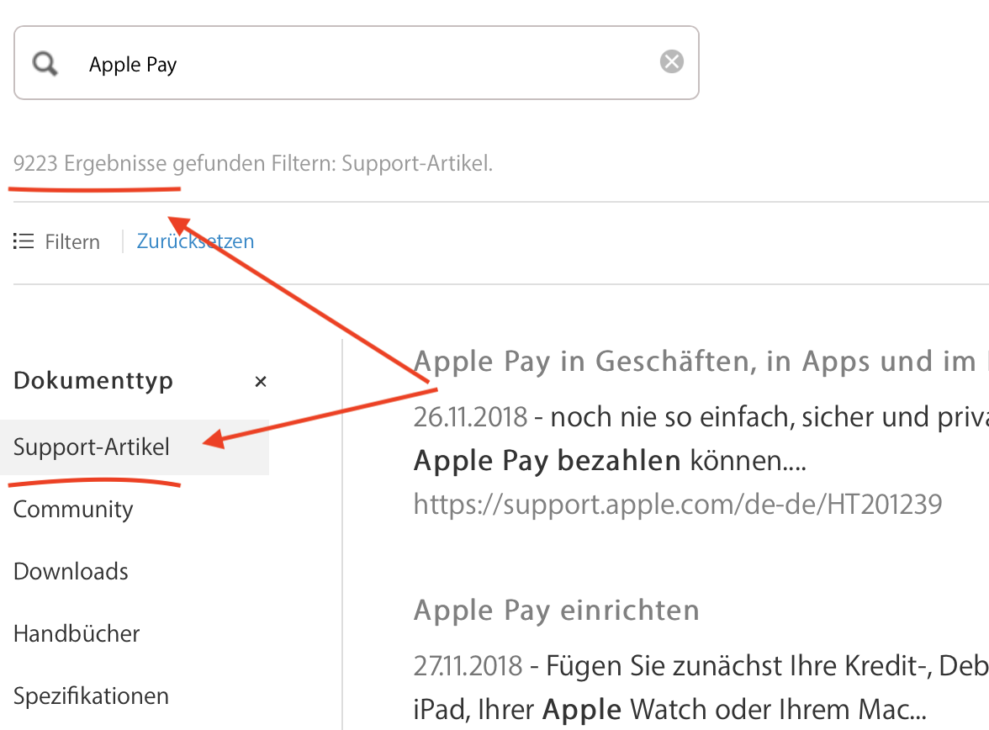
Task: Click the Apple Pay bezahlen können snippet
Action: [610, 461]
